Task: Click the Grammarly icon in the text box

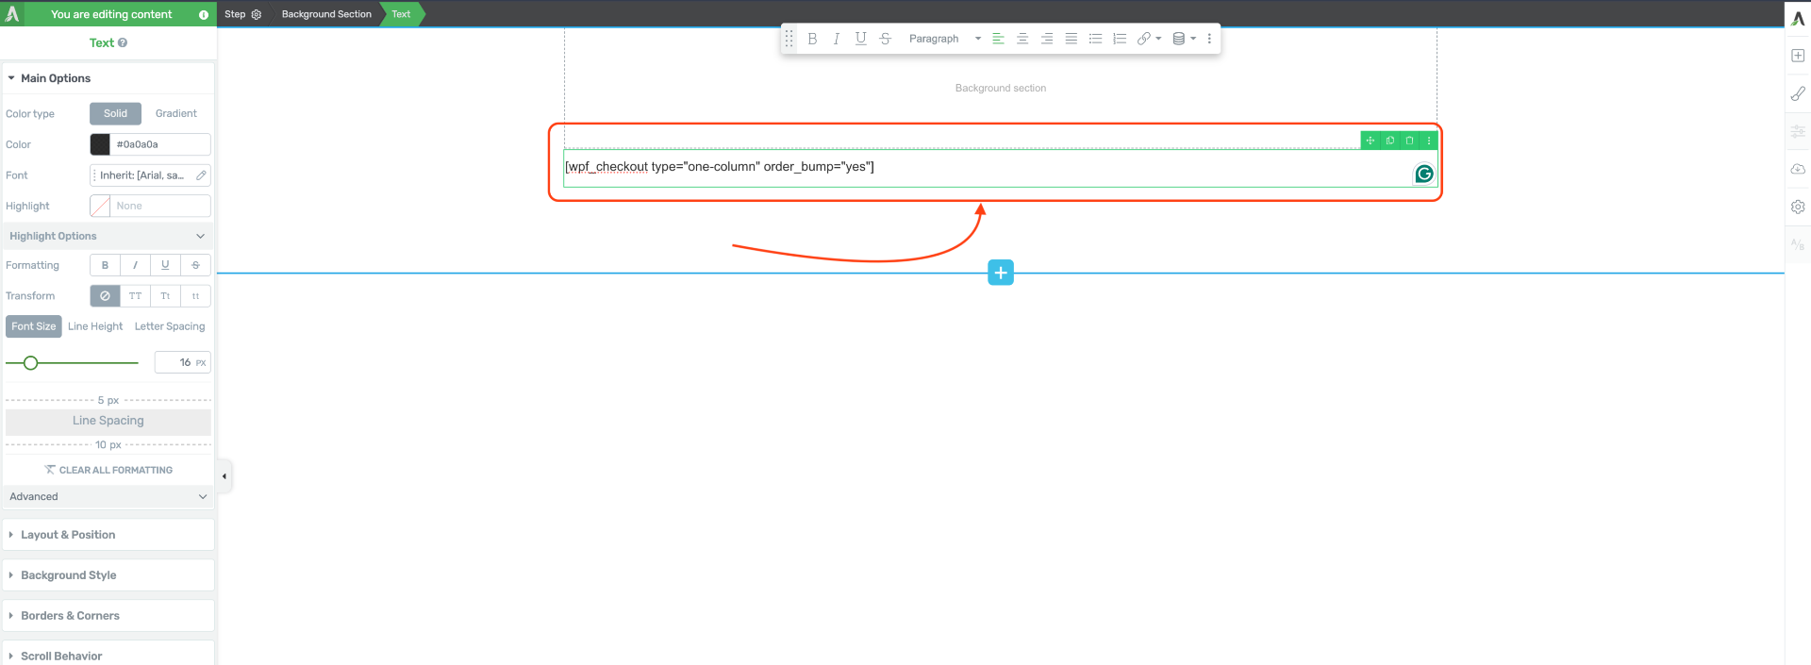Action: (x=1424, y=174)
